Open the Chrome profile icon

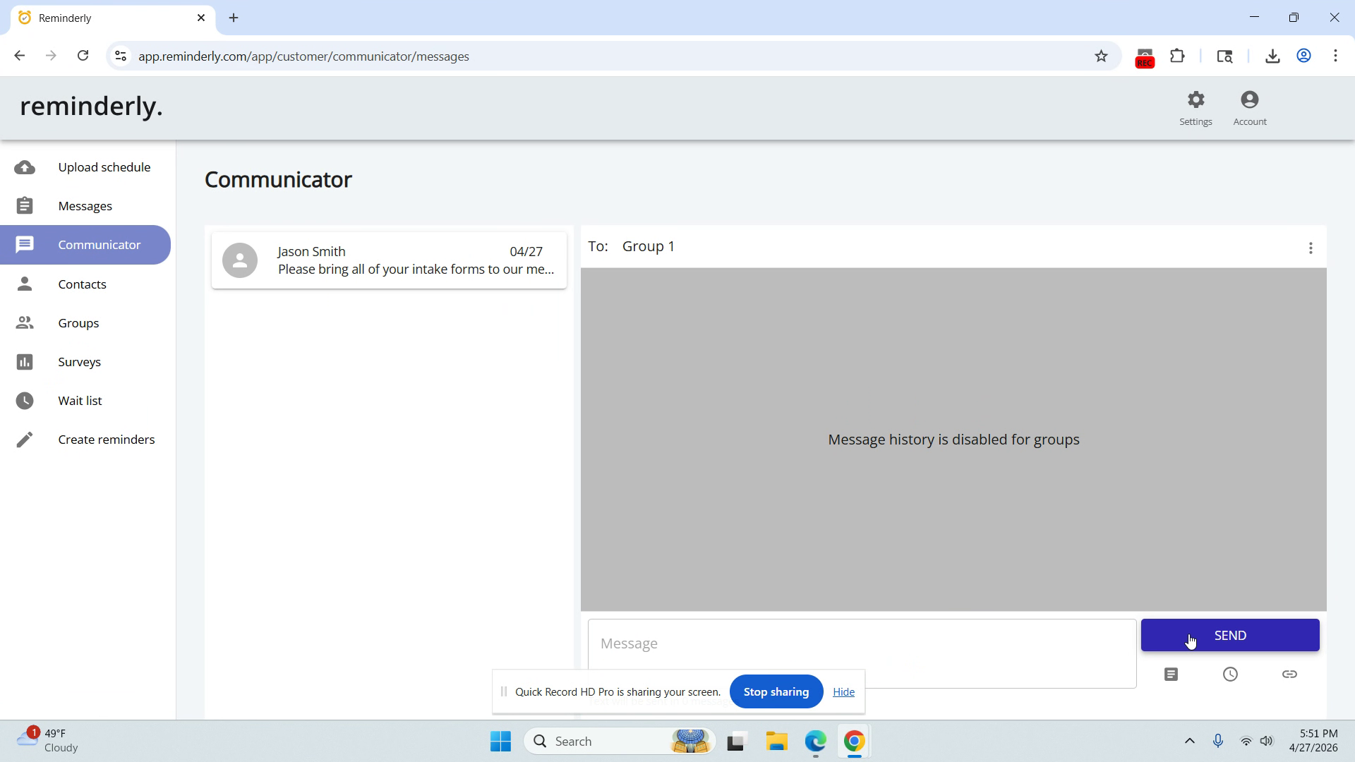[1303, 56]
